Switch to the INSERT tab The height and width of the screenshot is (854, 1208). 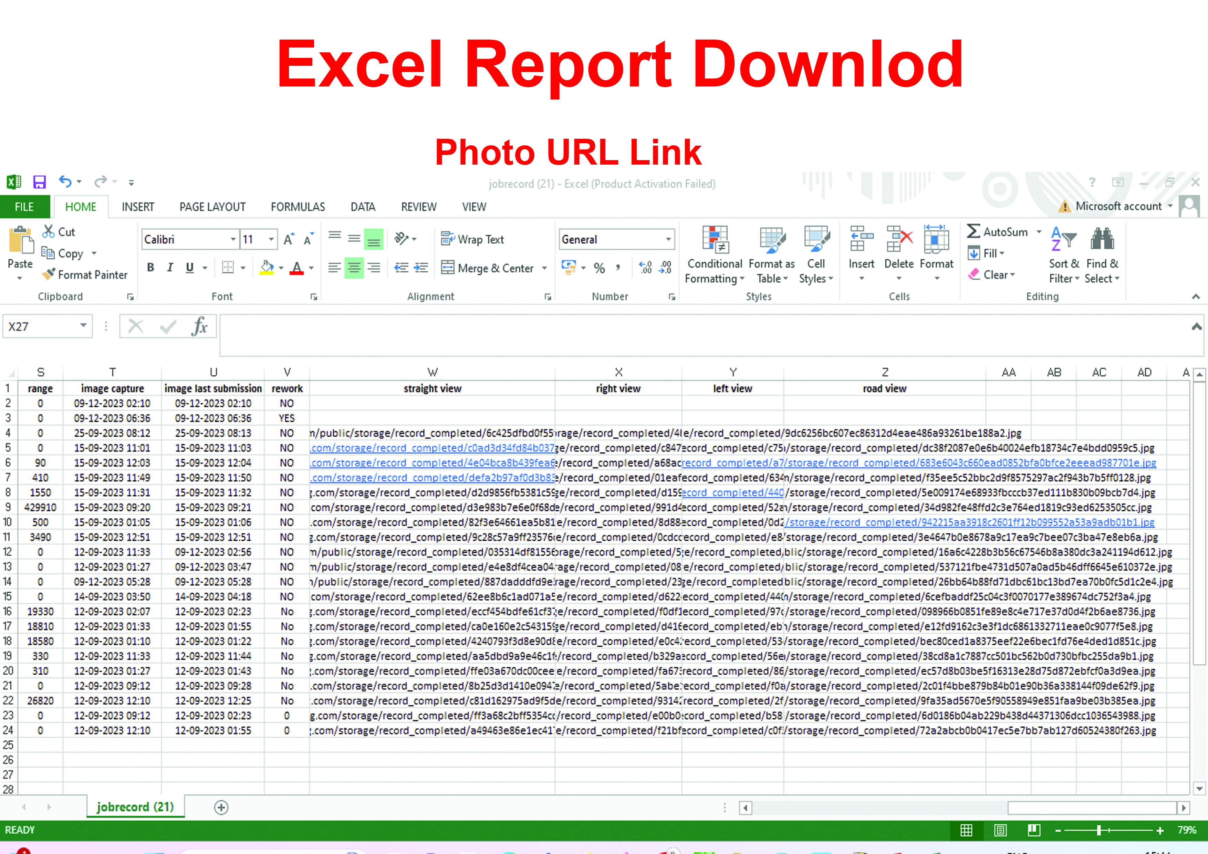point(138,207)
